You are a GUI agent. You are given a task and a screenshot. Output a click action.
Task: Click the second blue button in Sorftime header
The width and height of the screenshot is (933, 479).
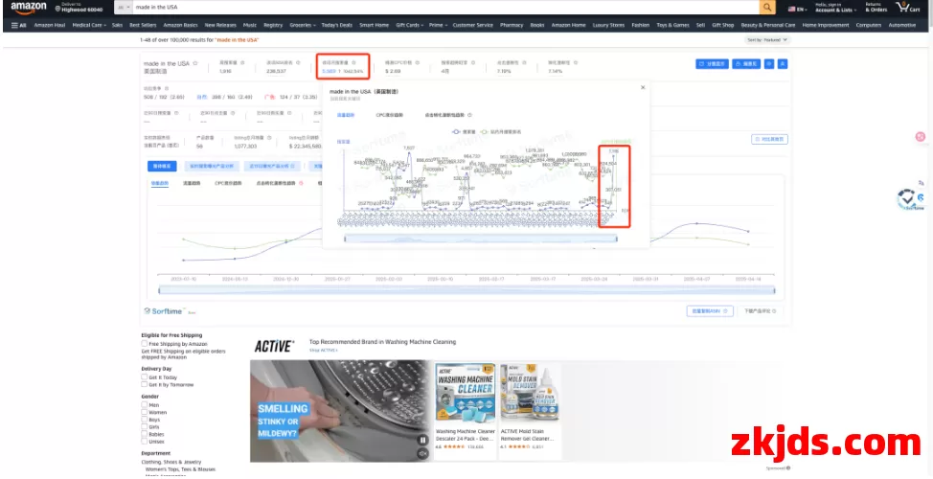click(x=746, y=63)
